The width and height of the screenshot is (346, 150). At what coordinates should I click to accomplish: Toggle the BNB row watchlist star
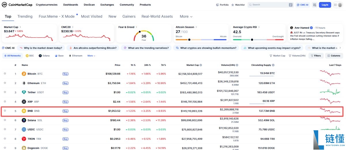(5, 111)
